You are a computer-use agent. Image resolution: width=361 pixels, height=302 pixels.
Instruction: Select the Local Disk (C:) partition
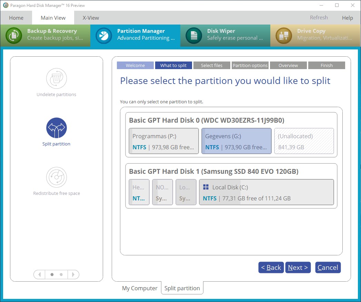[x=267, y=192]
